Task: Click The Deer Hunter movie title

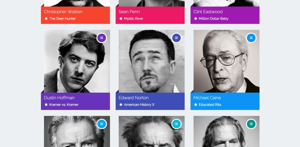Action: tap(62, 18)
